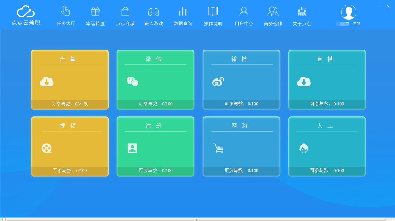Click the 点点云兼职 cloud logo
395x221 pixels.
click(26, 15)
